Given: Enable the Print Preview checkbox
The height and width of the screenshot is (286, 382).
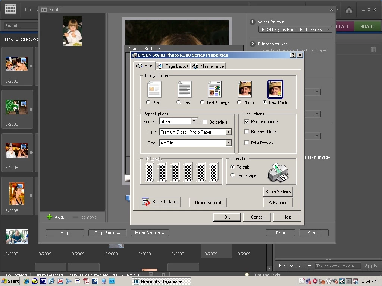Looking at the screenshot, I should [247, 143].
